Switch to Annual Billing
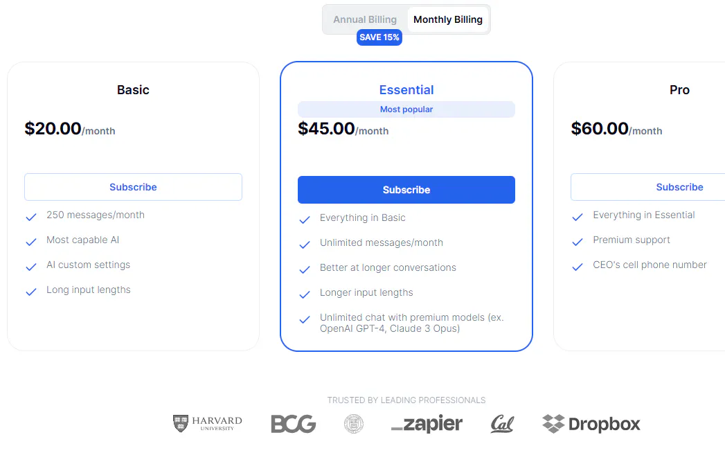 tap(365, 19)
